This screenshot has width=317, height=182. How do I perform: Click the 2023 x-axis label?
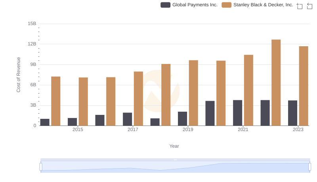[298, 129]
